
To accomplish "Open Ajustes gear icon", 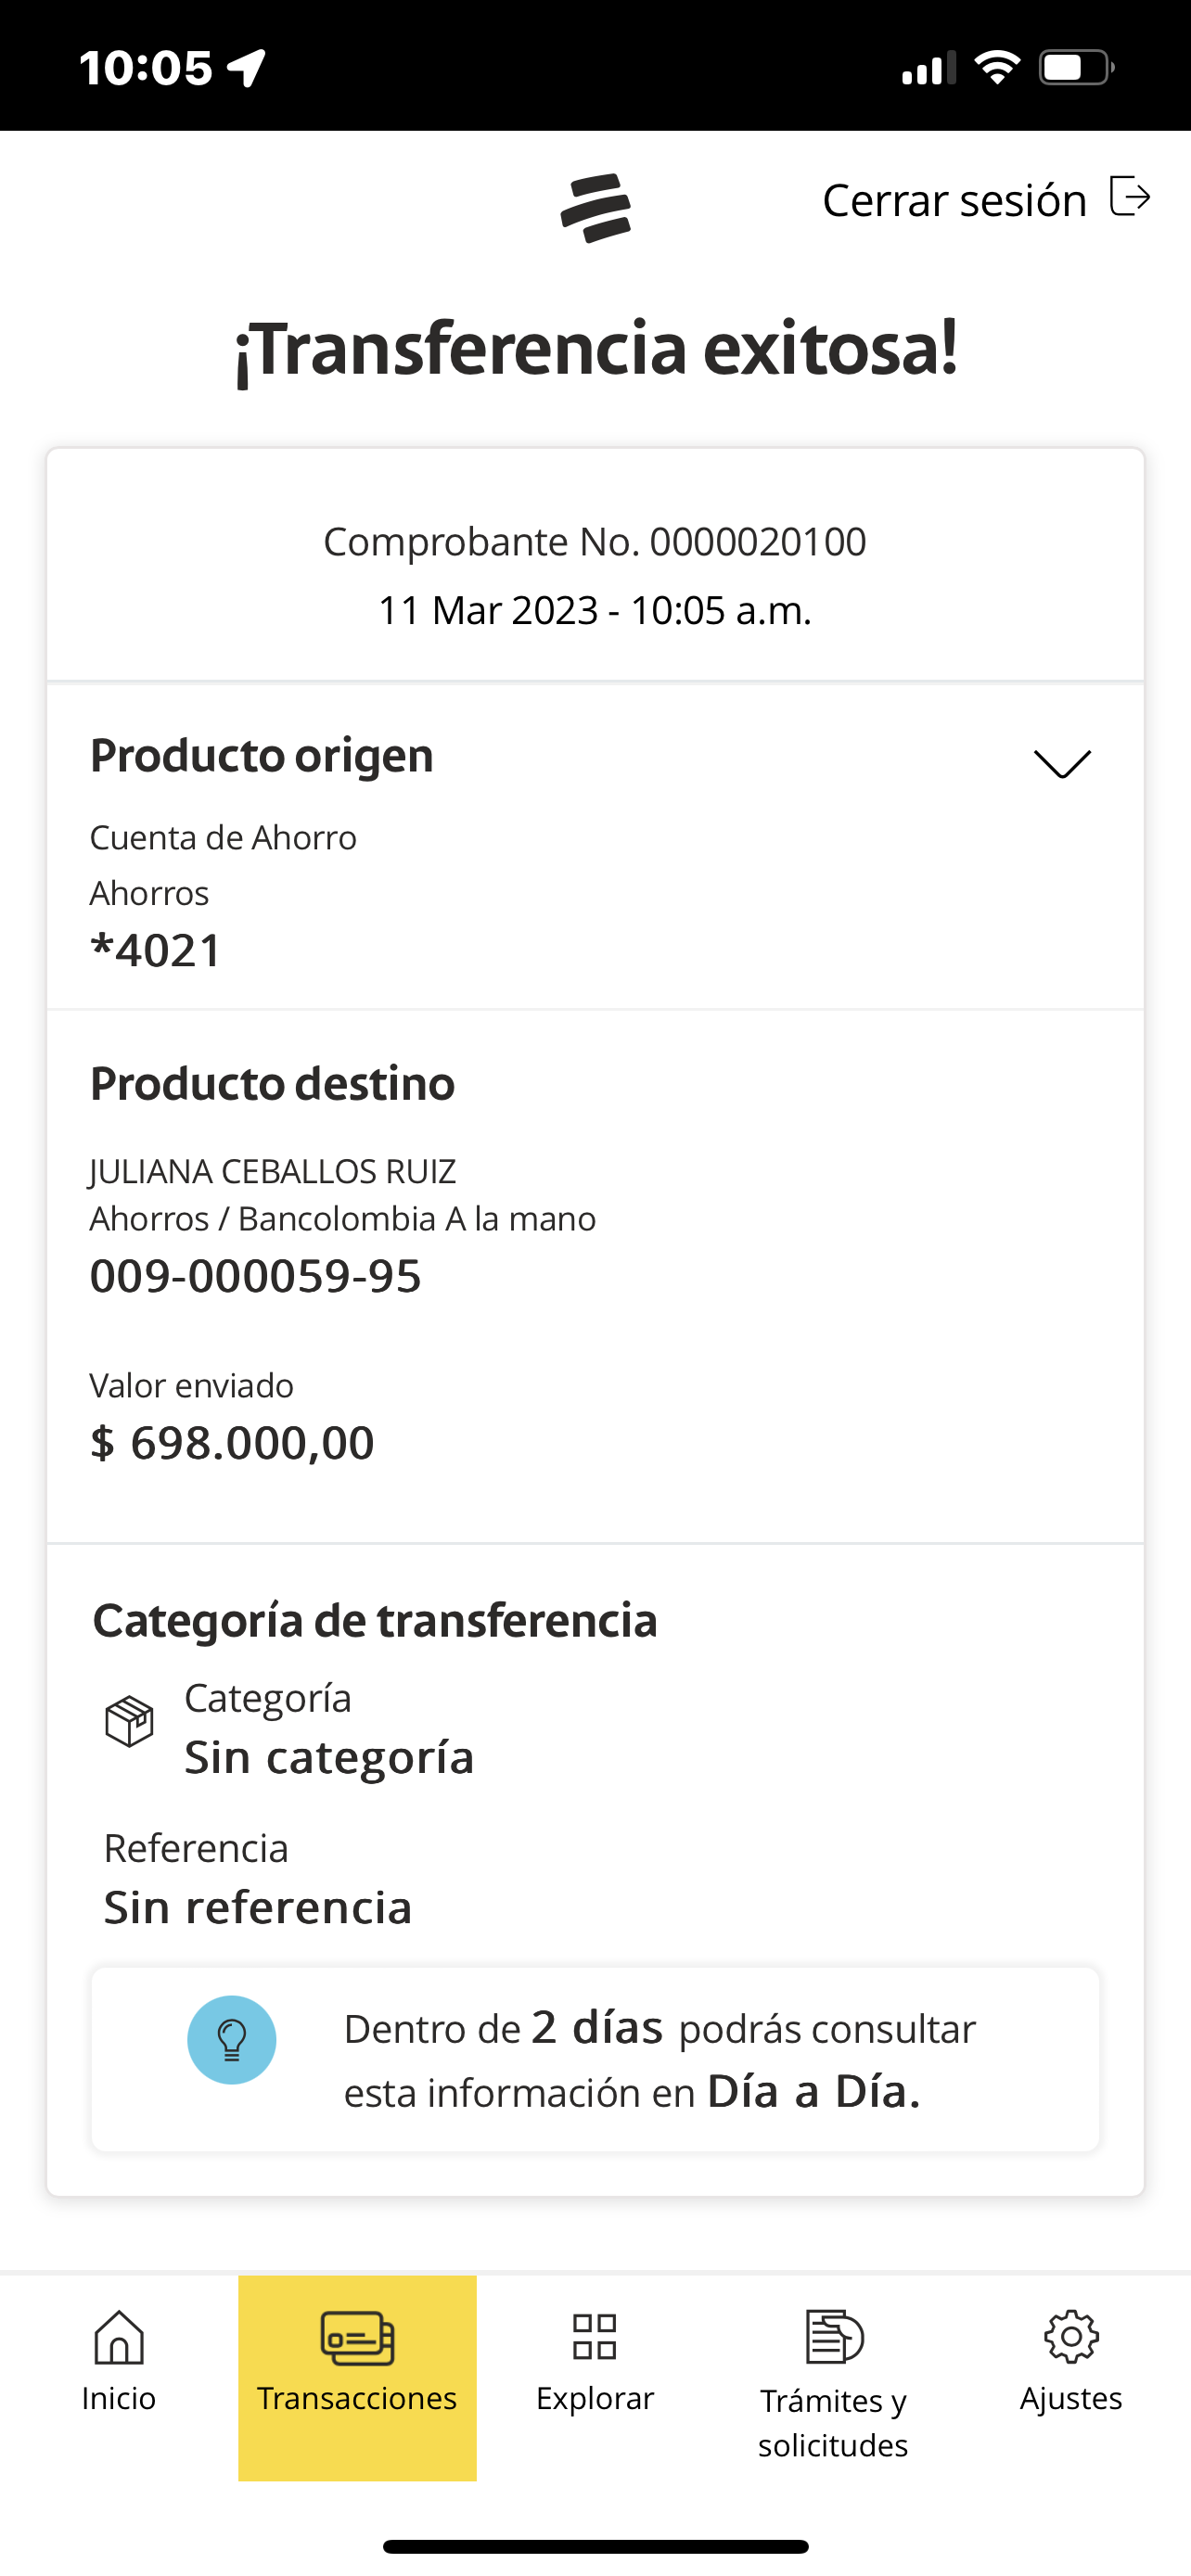I will 1071,2337.
